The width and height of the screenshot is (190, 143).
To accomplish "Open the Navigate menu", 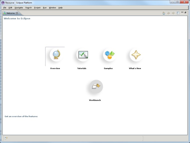I will pyautogui.click(x=19, y=8).
